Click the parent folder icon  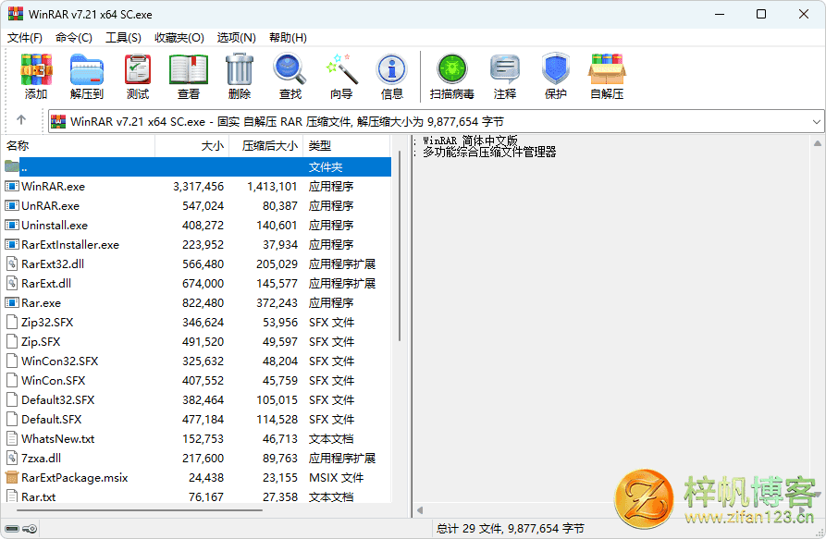tap(12, 166)
